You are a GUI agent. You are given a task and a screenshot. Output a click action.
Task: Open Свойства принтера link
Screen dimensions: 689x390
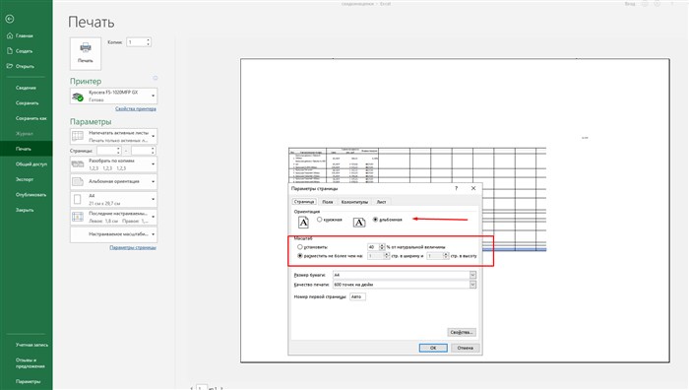(136, 108)
